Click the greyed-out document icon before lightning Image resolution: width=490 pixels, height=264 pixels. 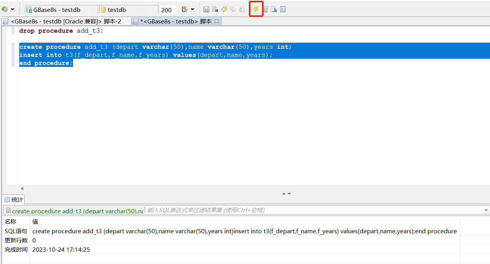tap(242, 9)
